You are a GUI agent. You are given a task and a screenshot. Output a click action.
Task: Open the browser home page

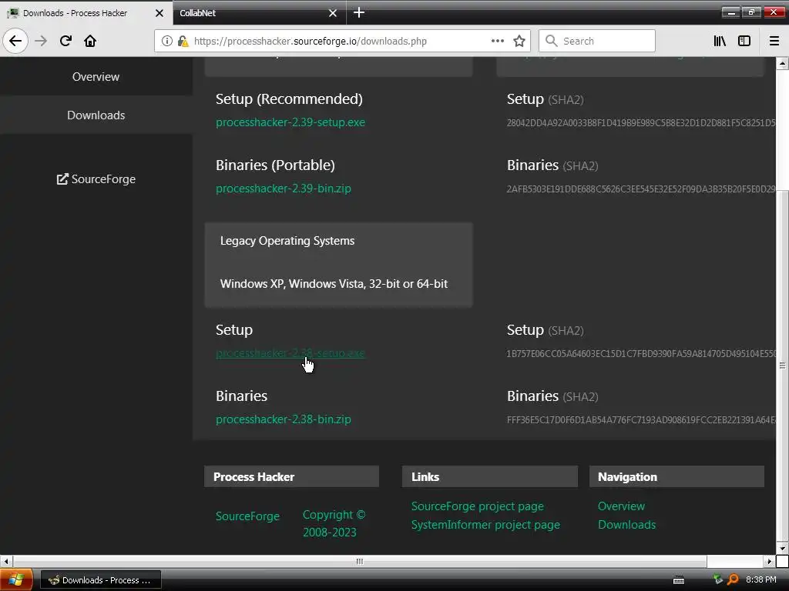pos(90,41)
